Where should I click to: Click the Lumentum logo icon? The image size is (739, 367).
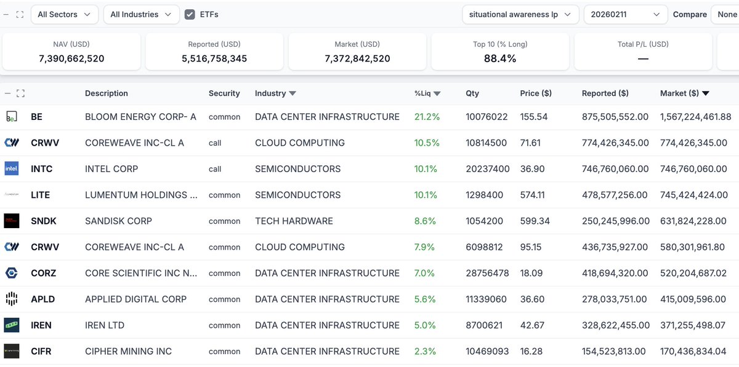(11, 195)
